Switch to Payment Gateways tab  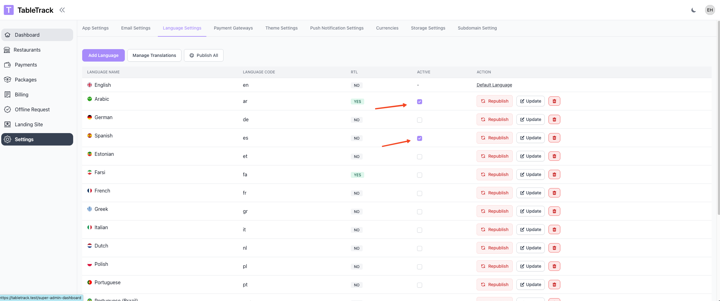click(233, 28)
